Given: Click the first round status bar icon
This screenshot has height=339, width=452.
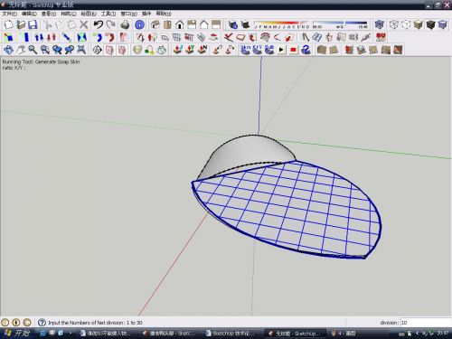Looking at the screenshot, I should coord(5,323).
